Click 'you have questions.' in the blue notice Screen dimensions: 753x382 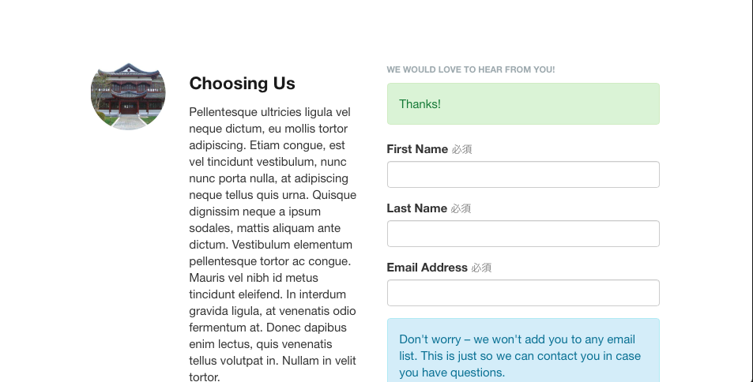(x=452, y=373)
